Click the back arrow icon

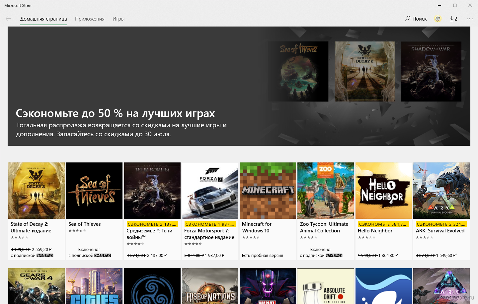[8, 19]
